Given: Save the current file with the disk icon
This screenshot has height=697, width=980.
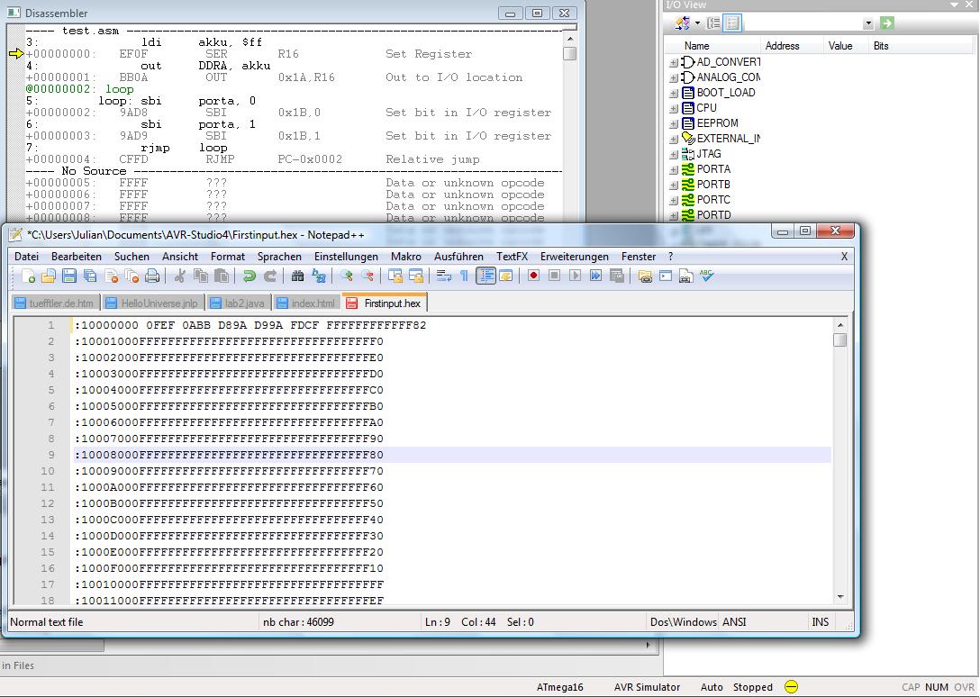Looking at the screenshot, I should click(69, 276).
